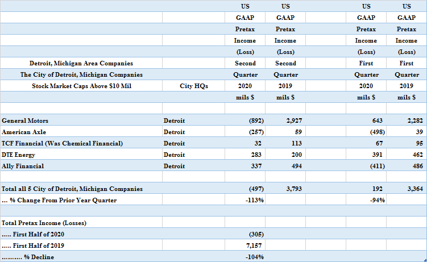The width and height of the screenshot is (427, 262).
Task: Click Detroit HQ cell in DTE Energy row
Action: [x=175, y=155]
